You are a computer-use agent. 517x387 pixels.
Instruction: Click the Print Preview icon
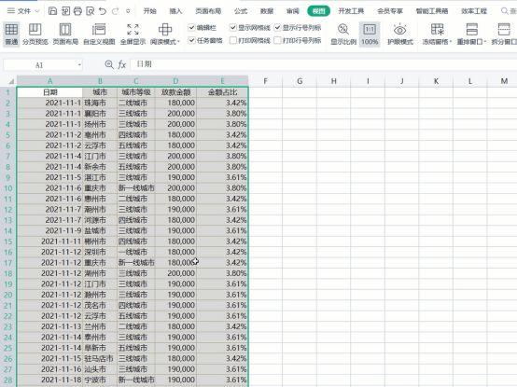[x=90, y=11]
